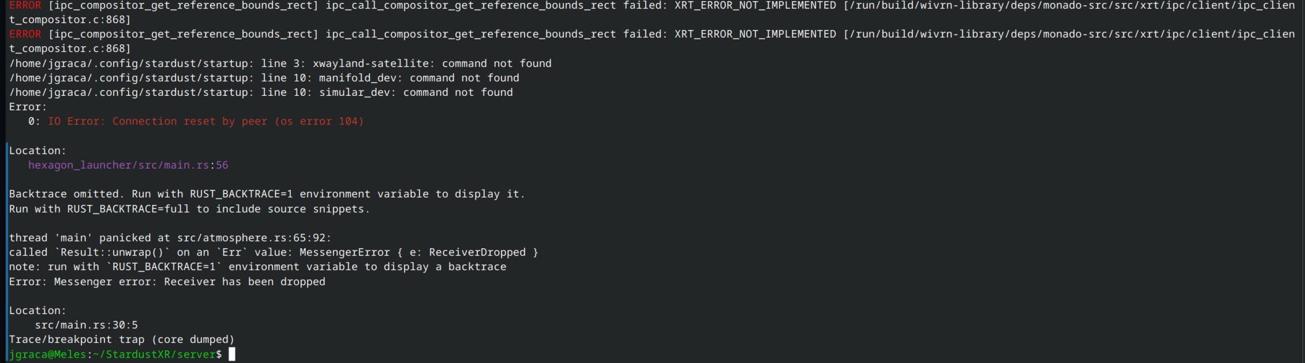Click the xwayland-satellite command not found line
Screen dimensions: 1305x363
tap(280, 63)
